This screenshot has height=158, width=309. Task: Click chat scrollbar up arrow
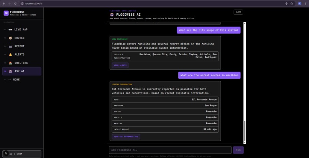click(x=245, y=23)
